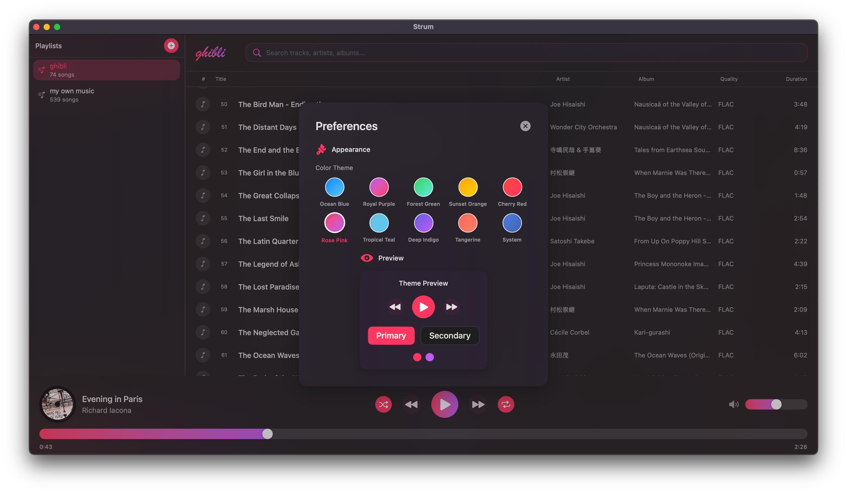Select Deep Indigo color theme

coord(423,223)
